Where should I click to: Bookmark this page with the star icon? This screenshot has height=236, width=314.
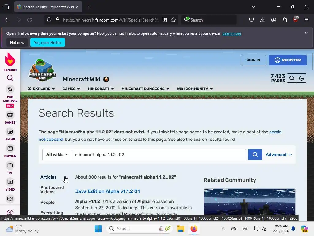[173, 20]
